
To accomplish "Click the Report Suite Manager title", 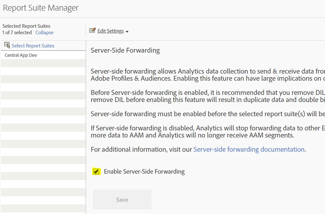I will [41, 8].
